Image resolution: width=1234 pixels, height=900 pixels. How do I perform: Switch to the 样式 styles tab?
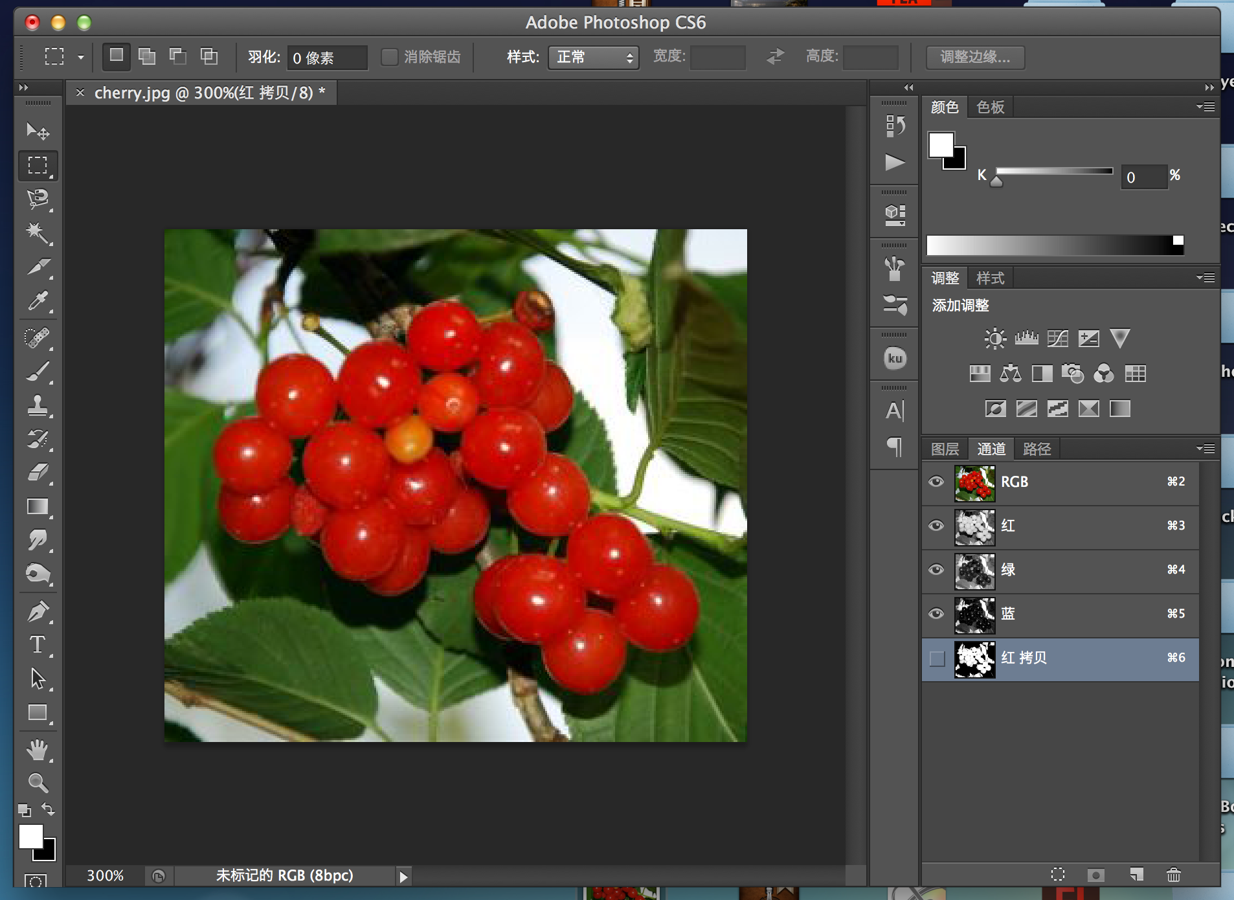point(991,278)
